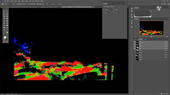Switch to the Layers tab
The width and height of the screenshot is (170, 95).
pos(136,39)
